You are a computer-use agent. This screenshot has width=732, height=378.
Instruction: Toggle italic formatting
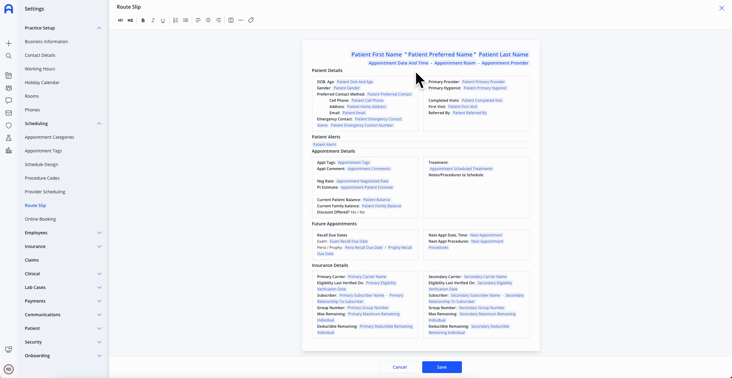click(153, 20)
